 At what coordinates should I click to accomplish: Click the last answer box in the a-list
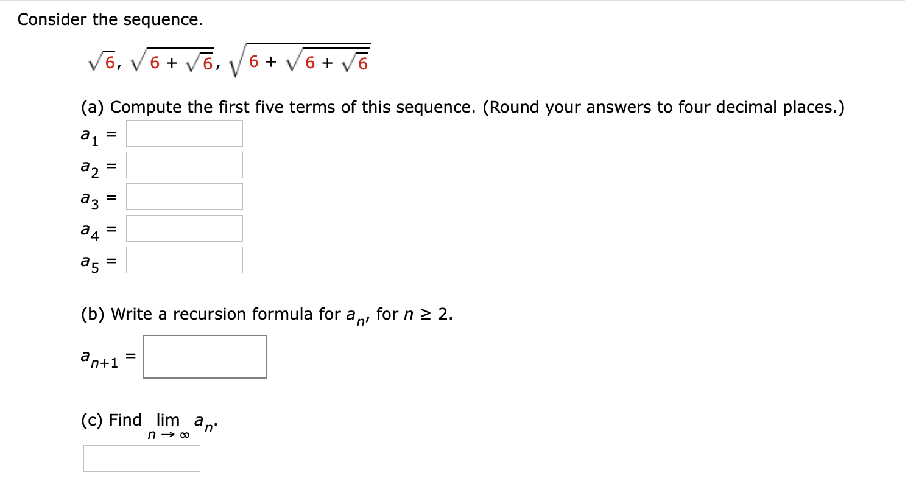pyautogui.click(x=183, y=260)
